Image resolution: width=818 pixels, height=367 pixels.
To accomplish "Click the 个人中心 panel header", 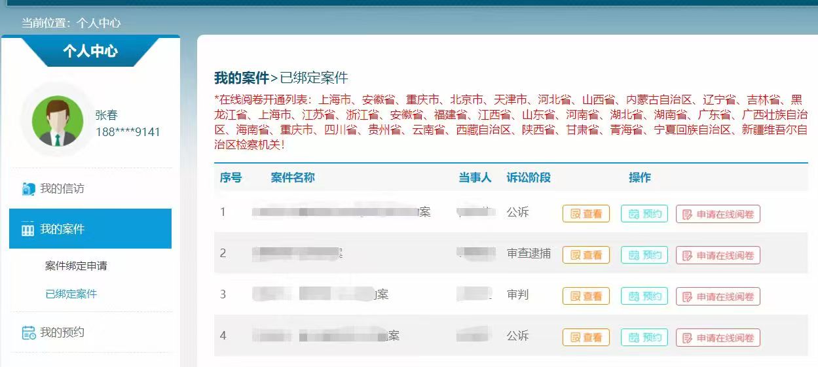I will click(90, 51).
